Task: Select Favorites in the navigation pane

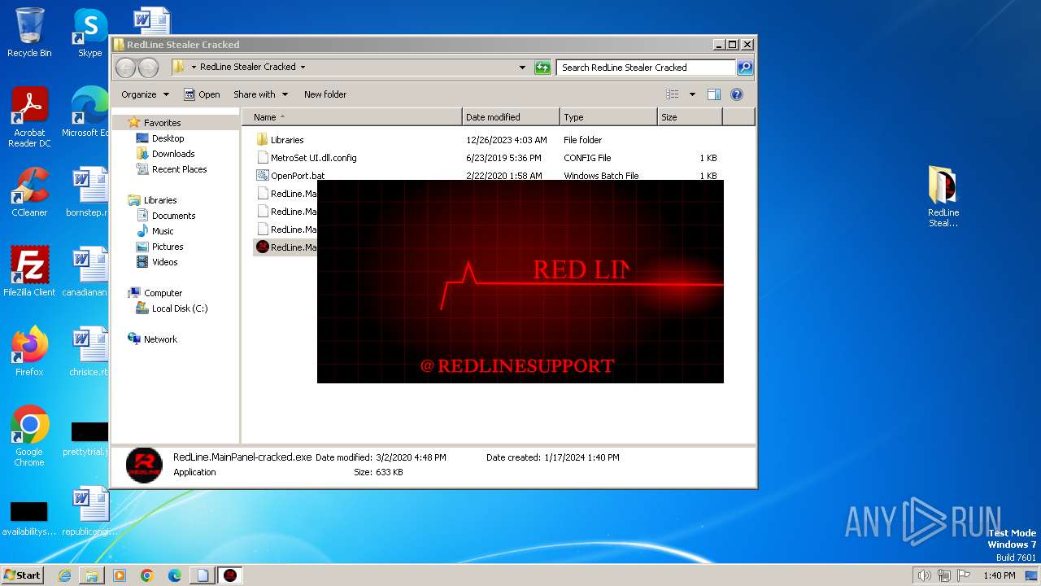Action: tap(162, 123)
